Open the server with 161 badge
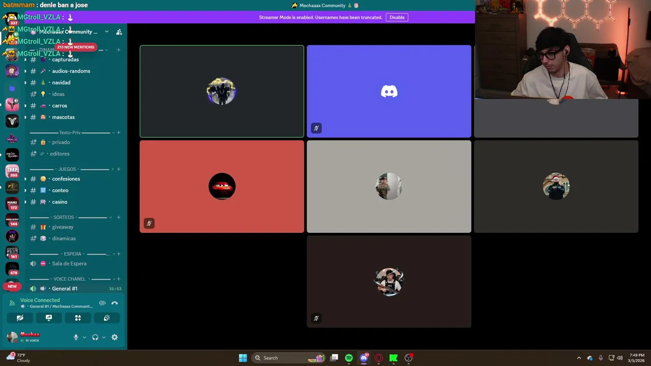The image size is (651, 366). tap(12, 252)
